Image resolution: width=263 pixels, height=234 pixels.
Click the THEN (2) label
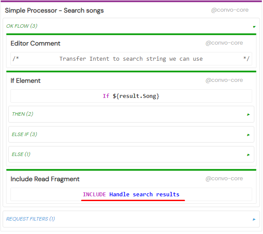pos(23,114)
